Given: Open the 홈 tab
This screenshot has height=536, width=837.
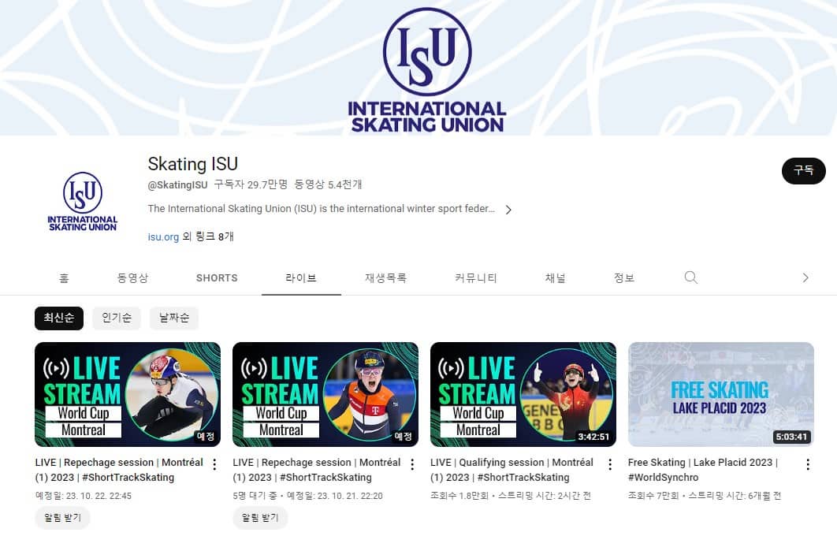Looking at the screenshot, I should point(64,278).
